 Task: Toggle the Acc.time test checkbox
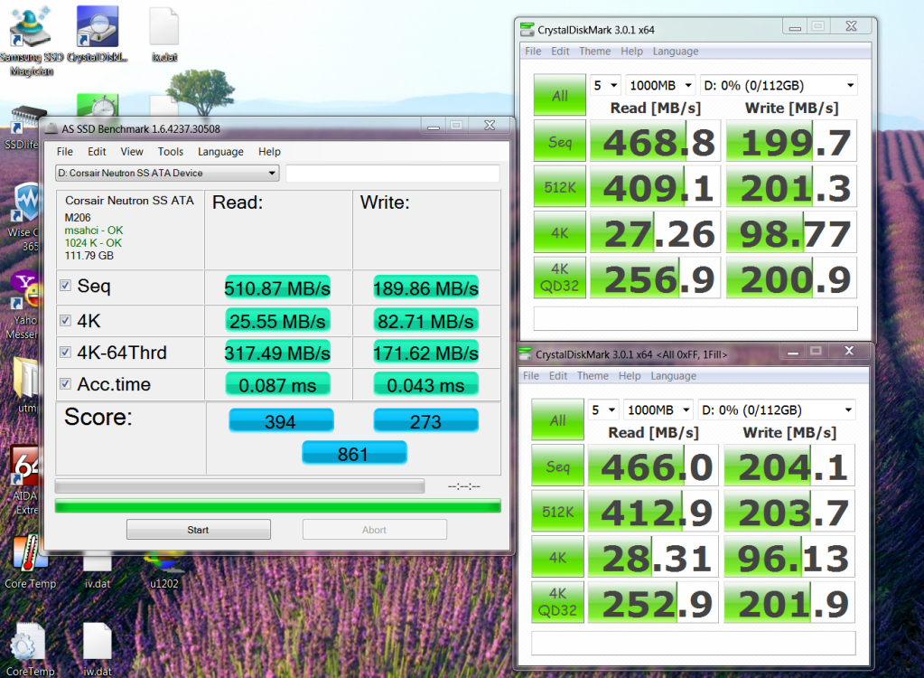point(65,384)
